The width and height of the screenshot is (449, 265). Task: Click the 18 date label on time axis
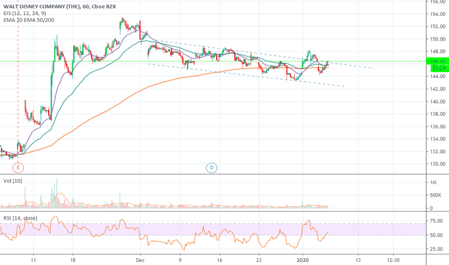point(73,260)
